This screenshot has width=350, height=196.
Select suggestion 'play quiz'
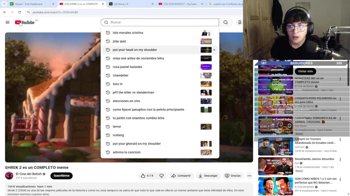[160, 41]
